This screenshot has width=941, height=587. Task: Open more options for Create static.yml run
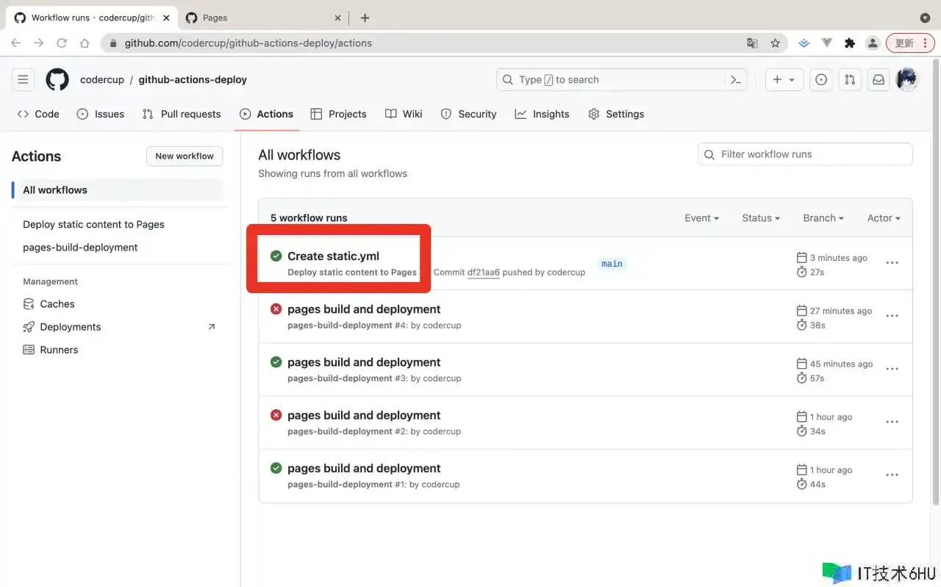(892, 263)
